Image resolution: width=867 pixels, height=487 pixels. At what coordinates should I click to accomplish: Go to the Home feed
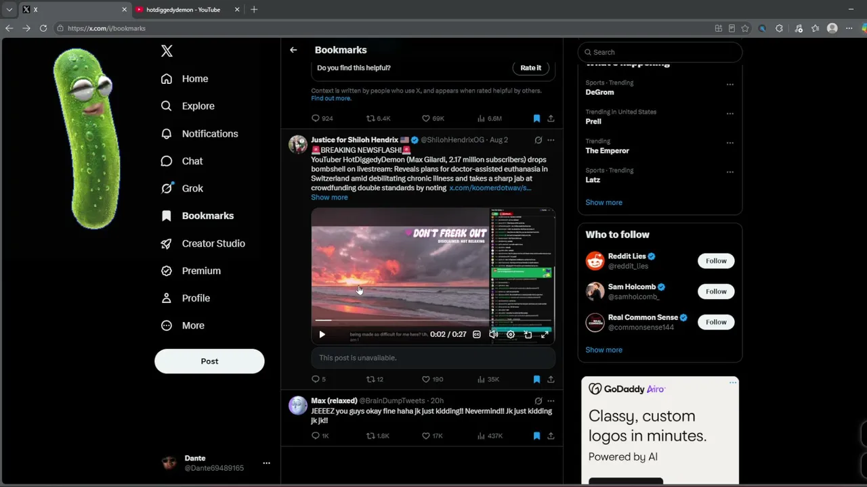pyautogui.click(x=184, y=78)
